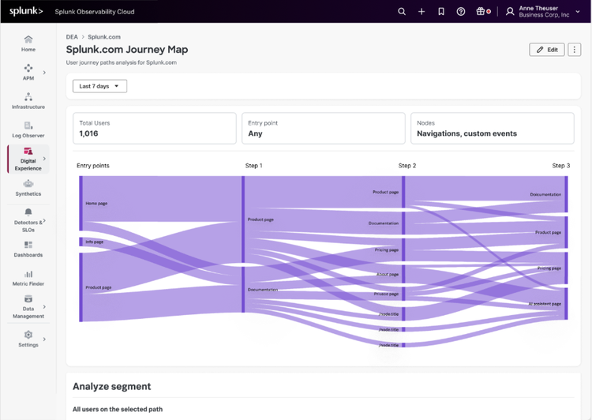
Task: Open bookmarks icon in header
Action: coord(441,12)
